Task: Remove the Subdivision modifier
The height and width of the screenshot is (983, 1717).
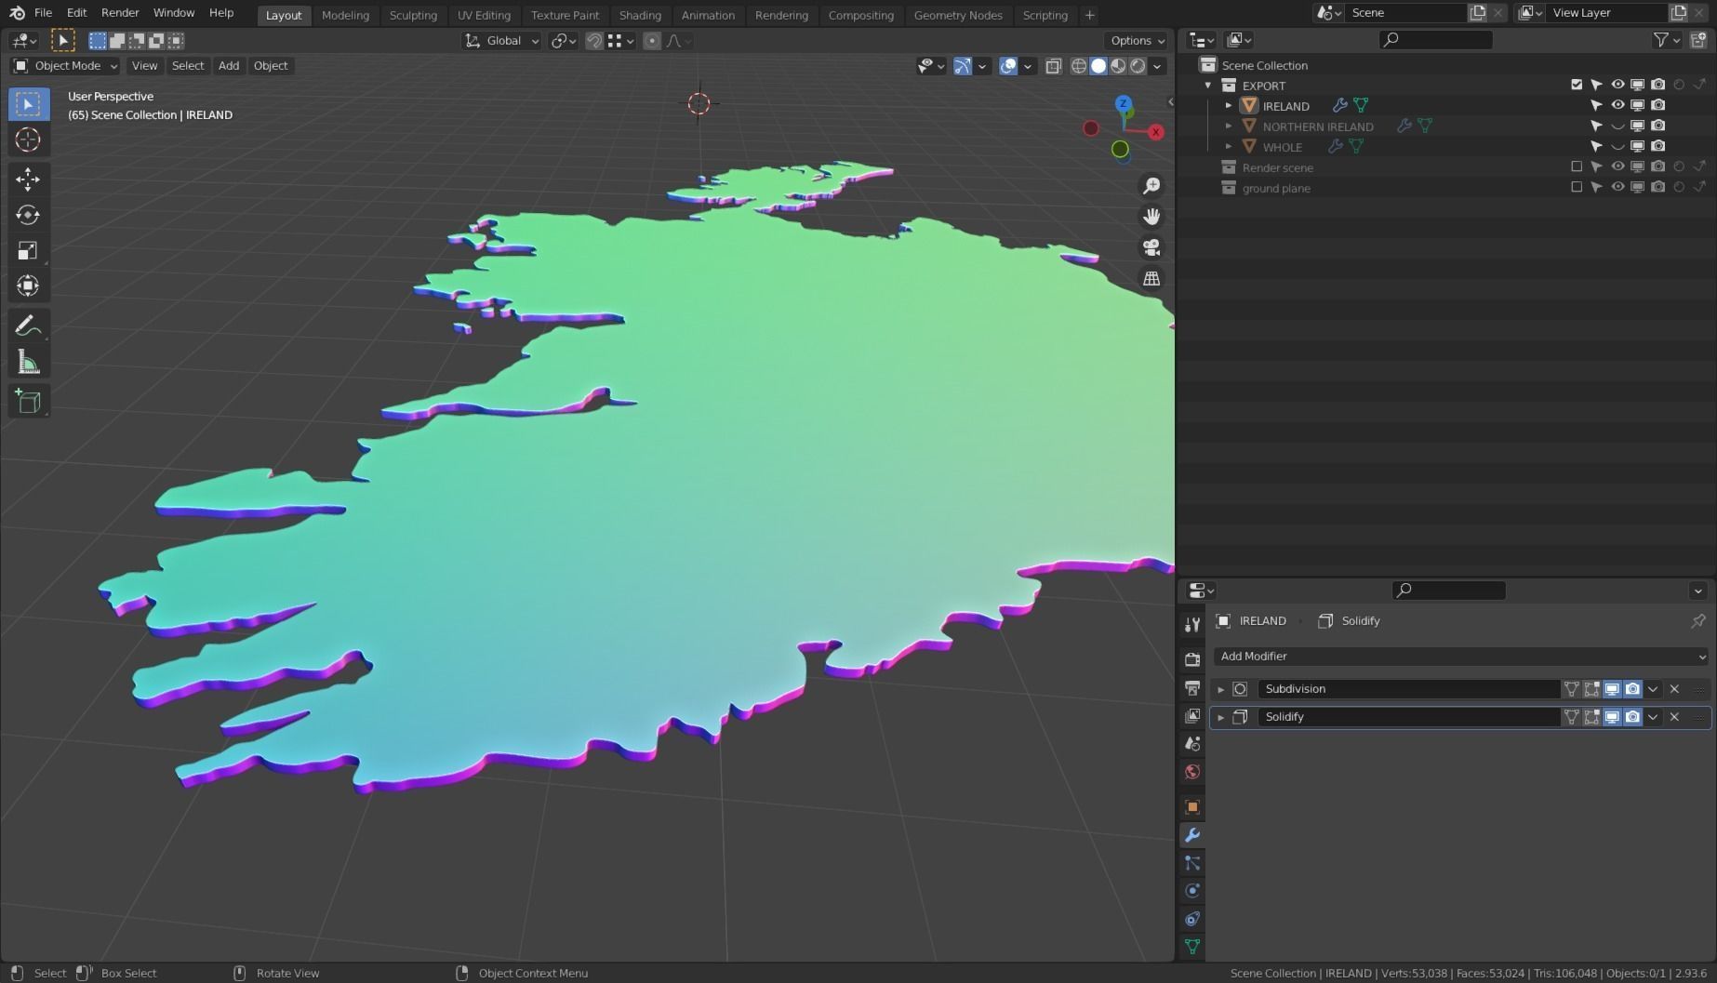Action: pyautogui.click(x=1674, y=689)
